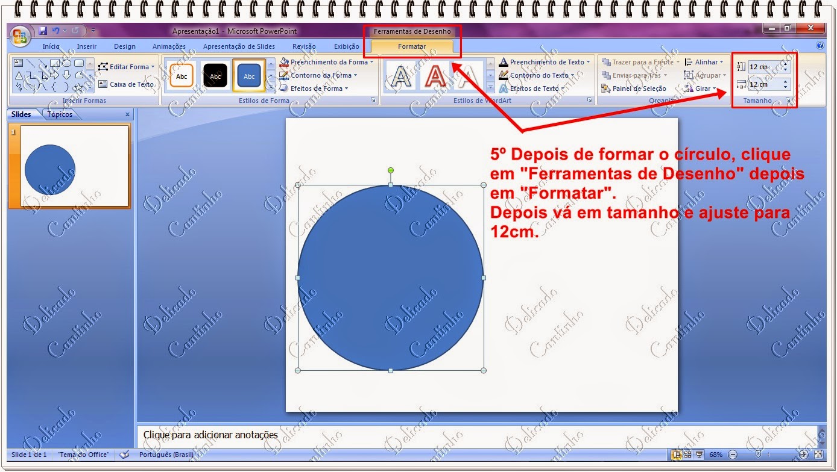Open Painel de Seleção
This screenshot has width=837, height=472.
[634, 88]
